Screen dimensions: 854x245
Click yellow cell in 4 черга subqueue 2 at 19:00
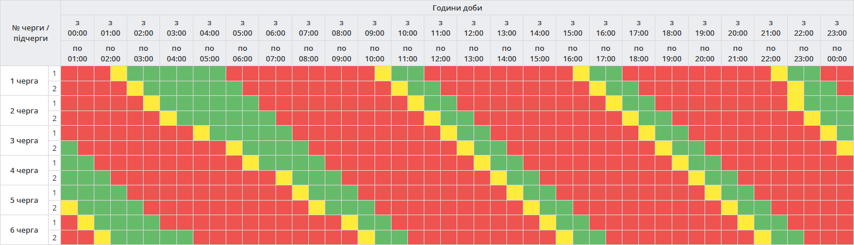[x=697, y=178]
